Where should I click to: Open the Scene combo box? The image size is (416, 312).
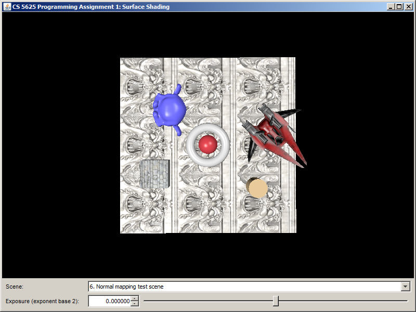tap(244, 287)
